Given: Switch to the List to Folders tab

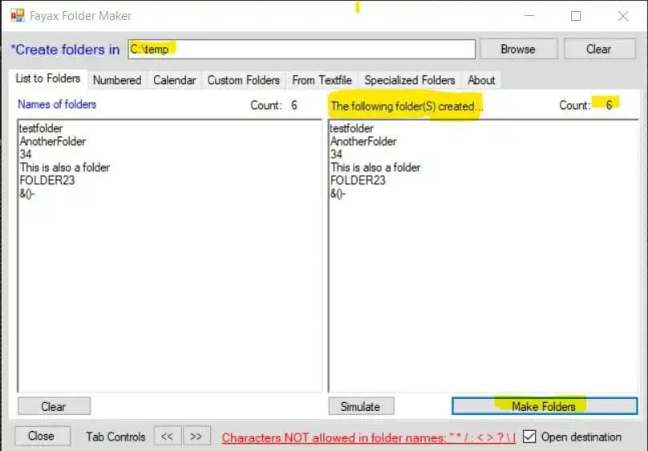Looking at the screenshot, I should coord(48,79).
